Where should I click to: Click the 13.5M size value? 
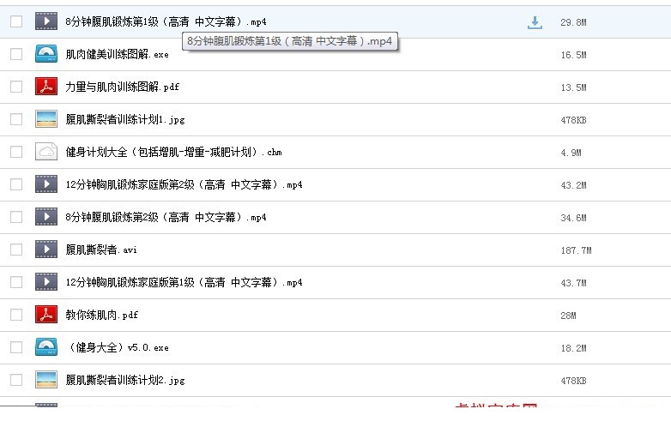point(573,87)
